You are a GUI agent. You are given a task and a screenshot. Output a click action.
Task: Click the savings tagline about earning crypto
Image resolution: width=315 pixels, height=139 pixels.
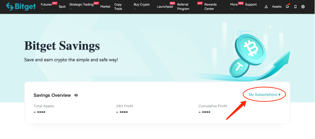(71, 60)
